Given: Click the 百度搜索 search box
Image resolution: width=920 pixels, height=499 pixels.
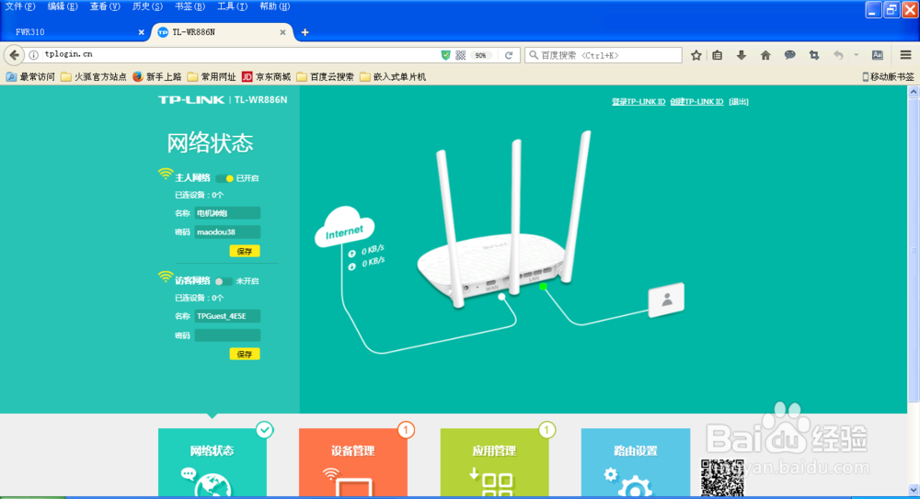Looking at the screenshot, I should pyautogui.click(x=604, y=55).
